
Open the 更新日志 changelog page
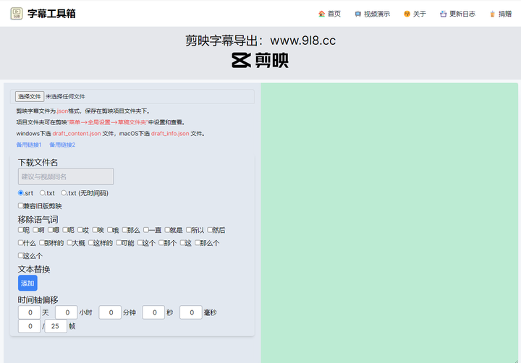click(457, 14)
